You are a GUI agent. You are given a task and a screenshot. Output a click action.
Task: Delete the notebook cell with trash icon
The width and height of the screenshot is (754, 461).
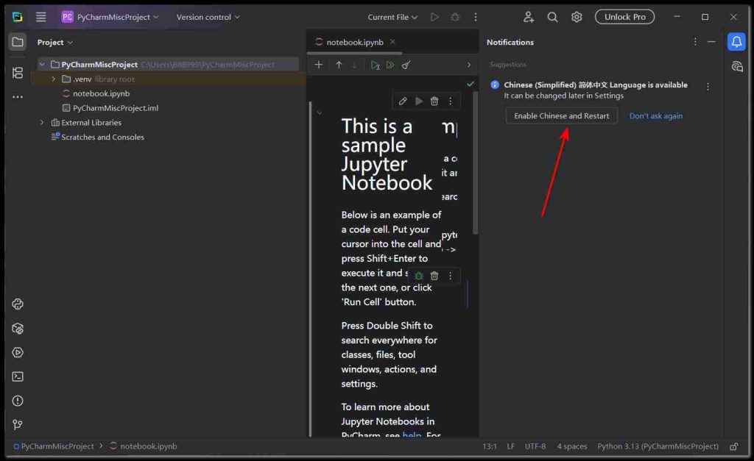(x=434, y=101)
